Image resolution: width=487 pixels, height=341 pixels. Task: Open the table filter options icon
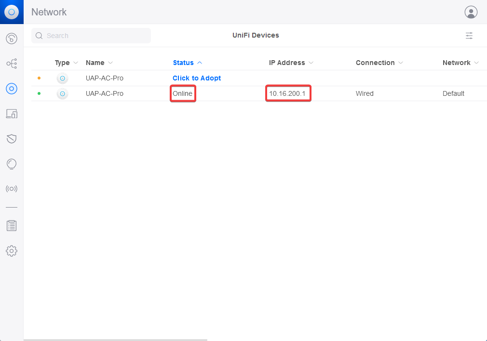[x=469, y=36]
